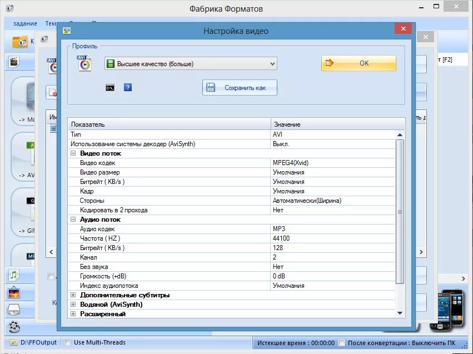Close the background dialog behind video settings
This screenshot has width=473, height=354.
[x=426, y=37]
